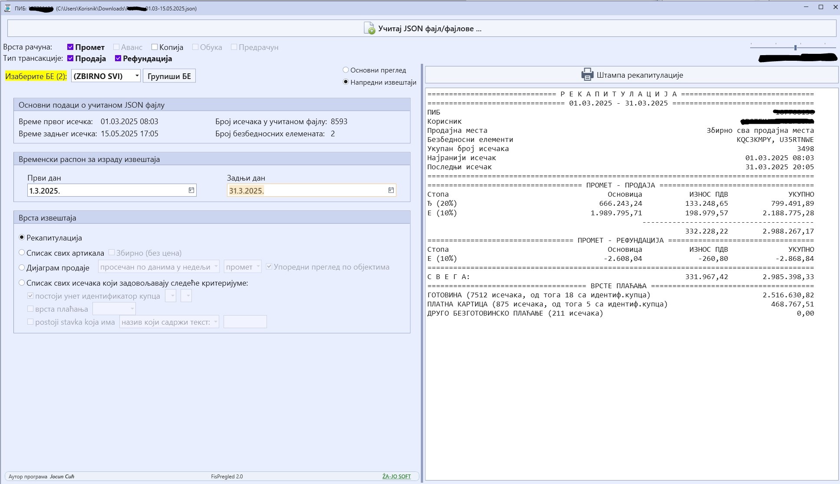Select Рекапитулација report type
This screenshot has height=484, width=840.
tap(22, 237)
